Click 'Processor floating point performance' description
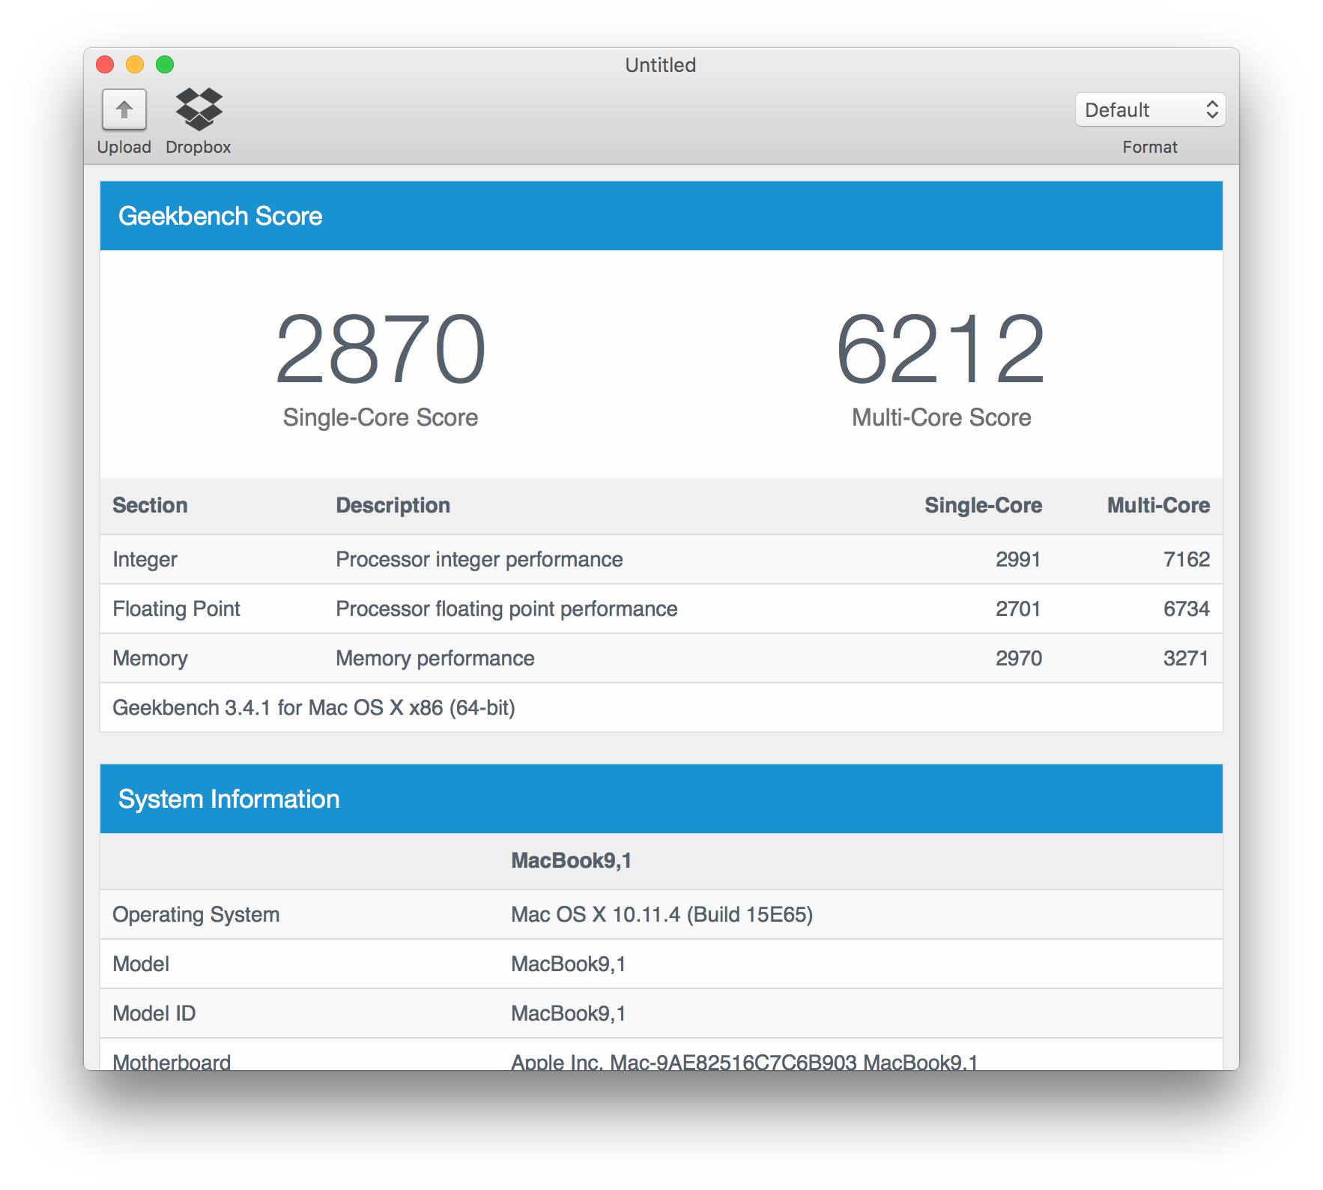Screen dimensions: 1323x1190 506,609
